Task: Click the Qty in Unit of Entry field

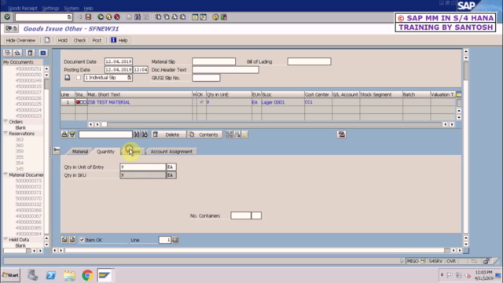Action: click(143, 167)
